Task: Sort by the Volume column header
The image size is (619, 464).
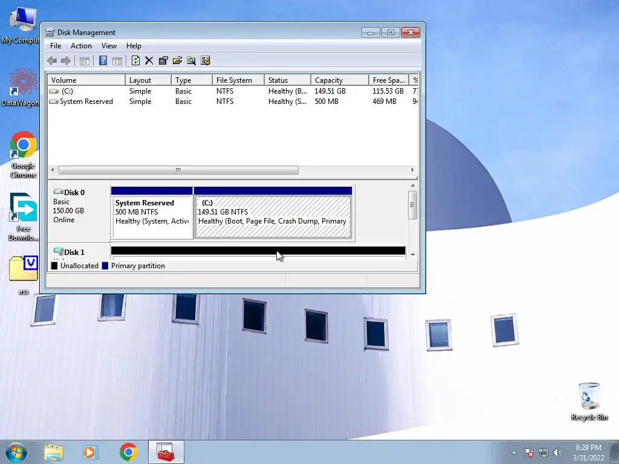Action: [86, 80]
